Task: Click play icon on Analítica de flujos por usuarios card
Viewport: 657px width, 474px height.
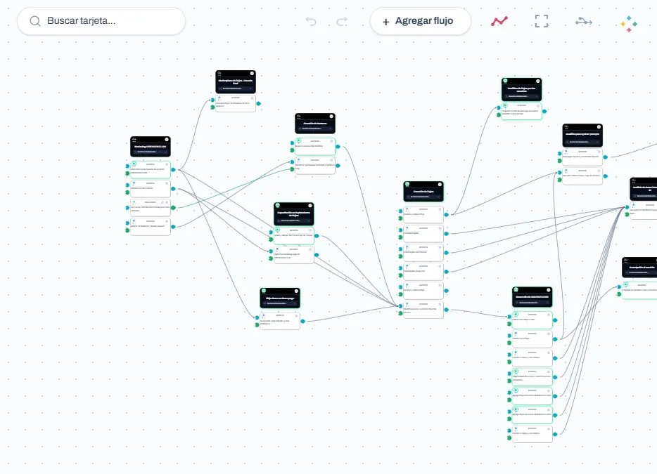Action: [505, 105]
